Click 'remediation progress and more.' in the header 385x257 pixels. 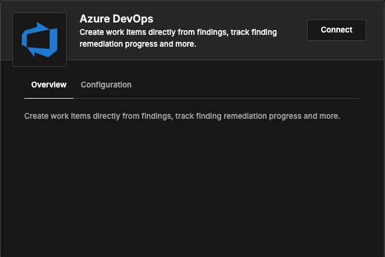(x=138, y=44)
